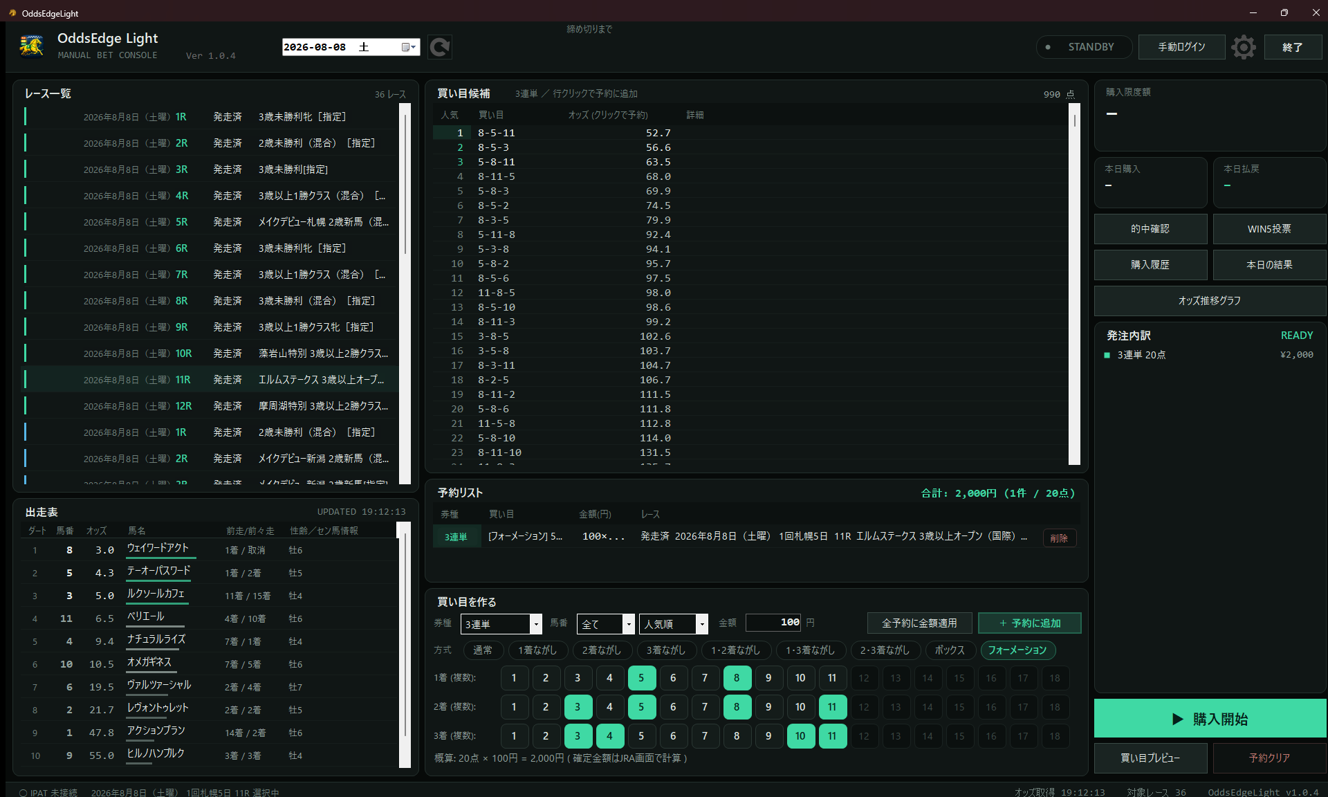Click 予約に追加 button
1328x797 pixels.
pos(1030,623)
